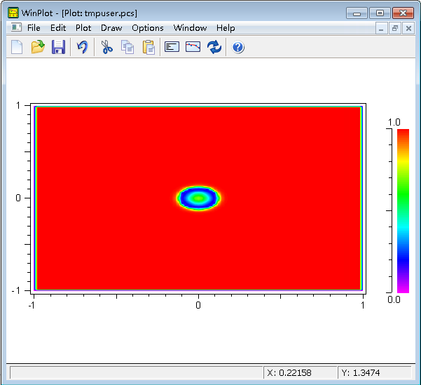Click the Paste clipboard icon

click(149, 47)
